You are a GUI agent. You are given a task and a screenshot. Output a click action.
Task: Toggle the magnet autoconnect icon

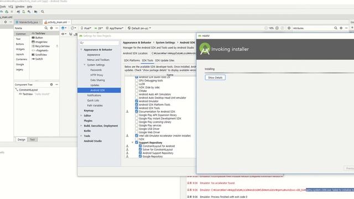coord(71,34)
